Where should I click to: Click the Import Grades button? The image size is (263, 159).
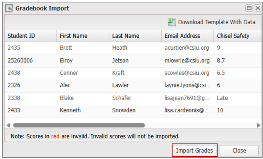pos(195,151)
